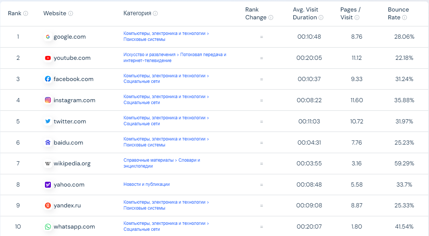This screenshot has width=429, height=236.
Task: Click info icon beside Bounce Rate header
Action: pyautogui.click(x=404, y=17)
